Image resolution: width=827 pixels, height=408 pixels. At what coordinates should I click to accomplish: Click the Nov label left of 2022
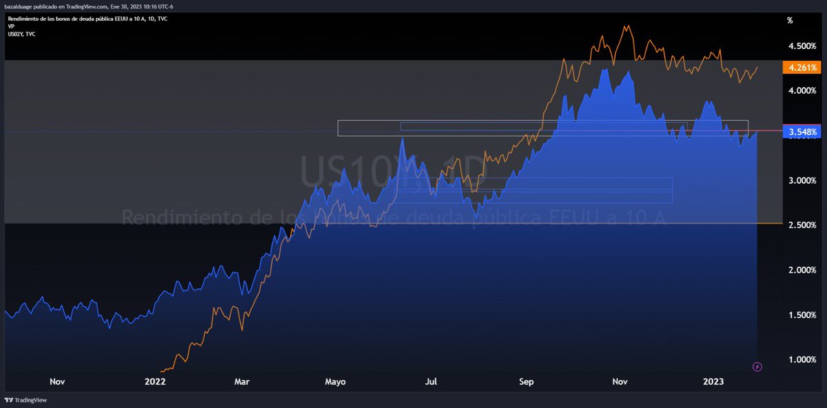point(57,381)
